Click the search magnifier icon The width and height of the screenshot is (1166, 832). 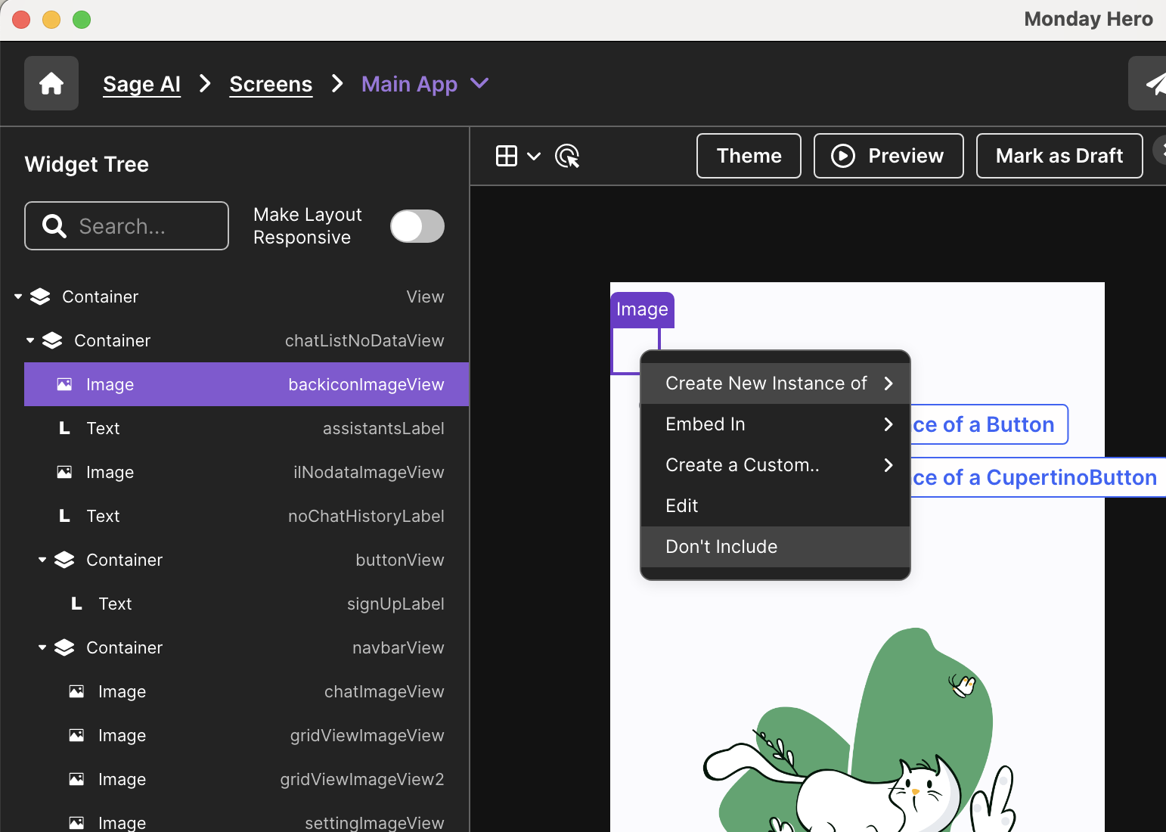pyautogui.click(x=54, y=225)
